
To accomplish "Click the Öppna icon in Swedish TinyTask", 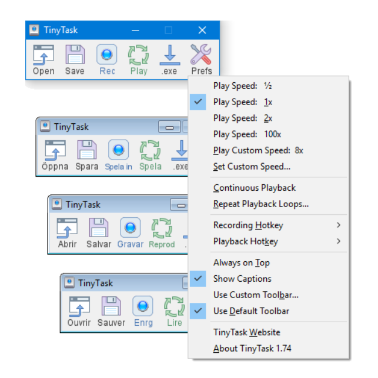I will [x=55, y=150].
